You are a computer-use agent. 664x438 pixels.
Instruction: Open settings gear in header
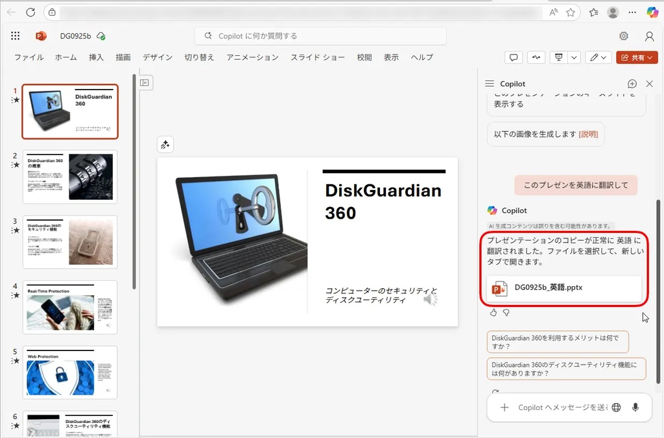click(623, 36)
